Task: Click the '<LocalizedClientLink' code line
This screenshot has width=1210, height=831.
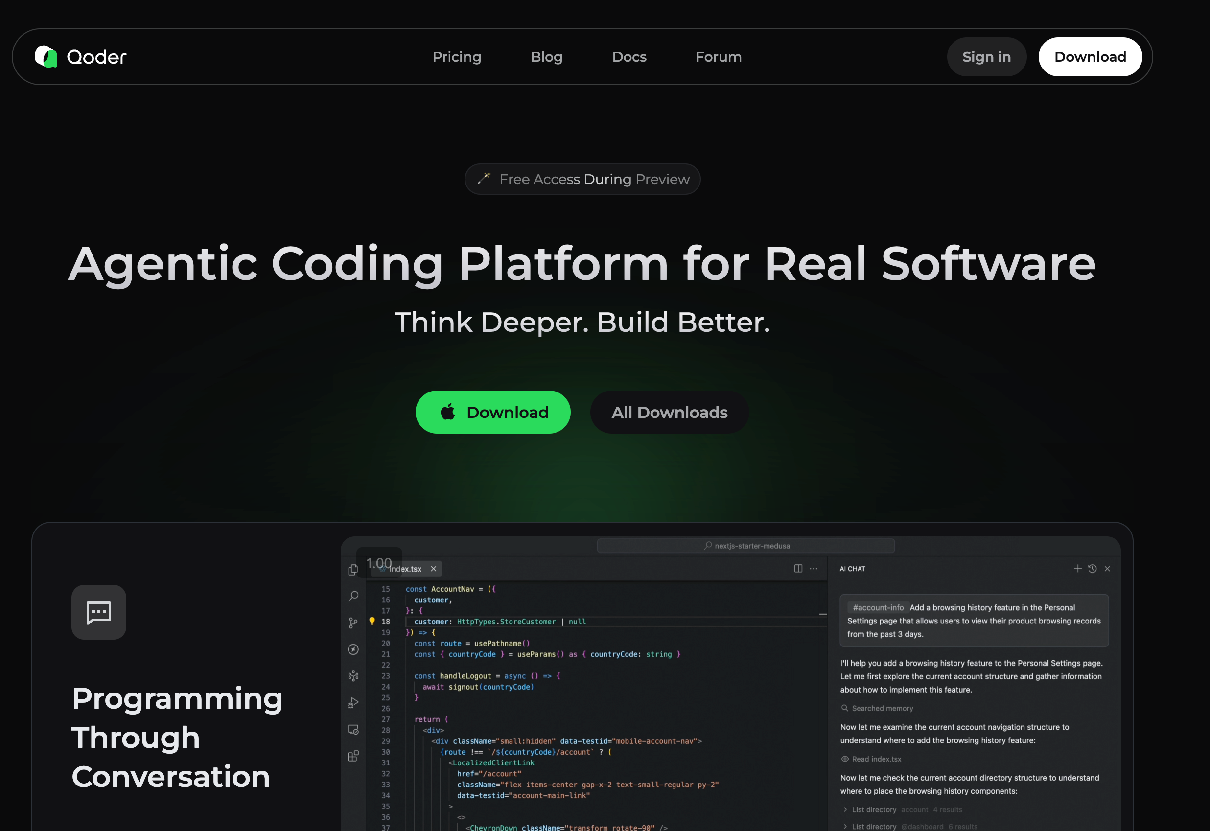Action: 491,763
